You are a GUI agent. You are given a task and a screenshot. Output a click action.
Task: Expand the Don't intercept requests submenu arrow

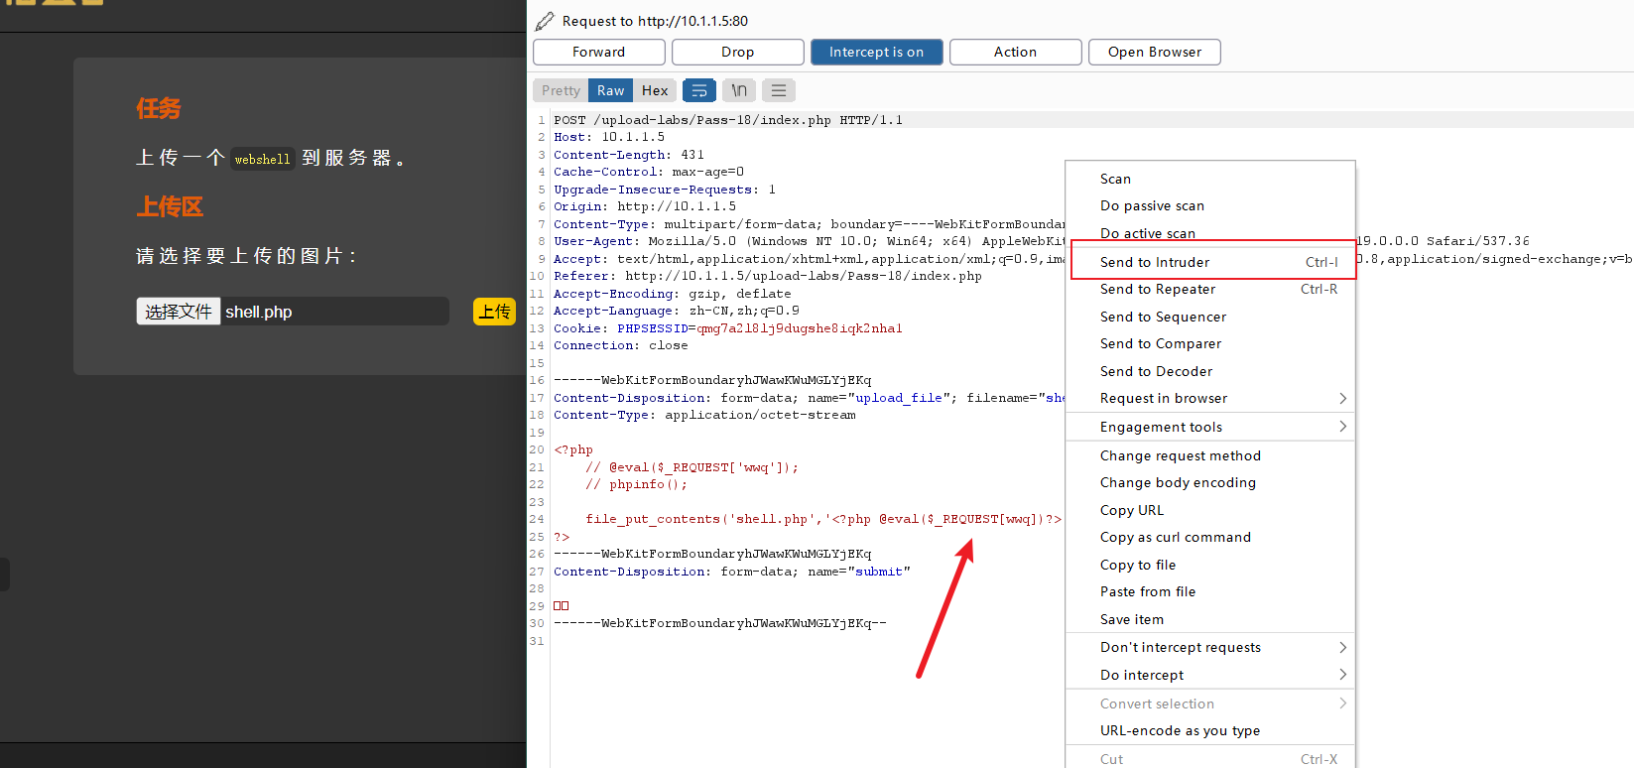[1343, 647]
